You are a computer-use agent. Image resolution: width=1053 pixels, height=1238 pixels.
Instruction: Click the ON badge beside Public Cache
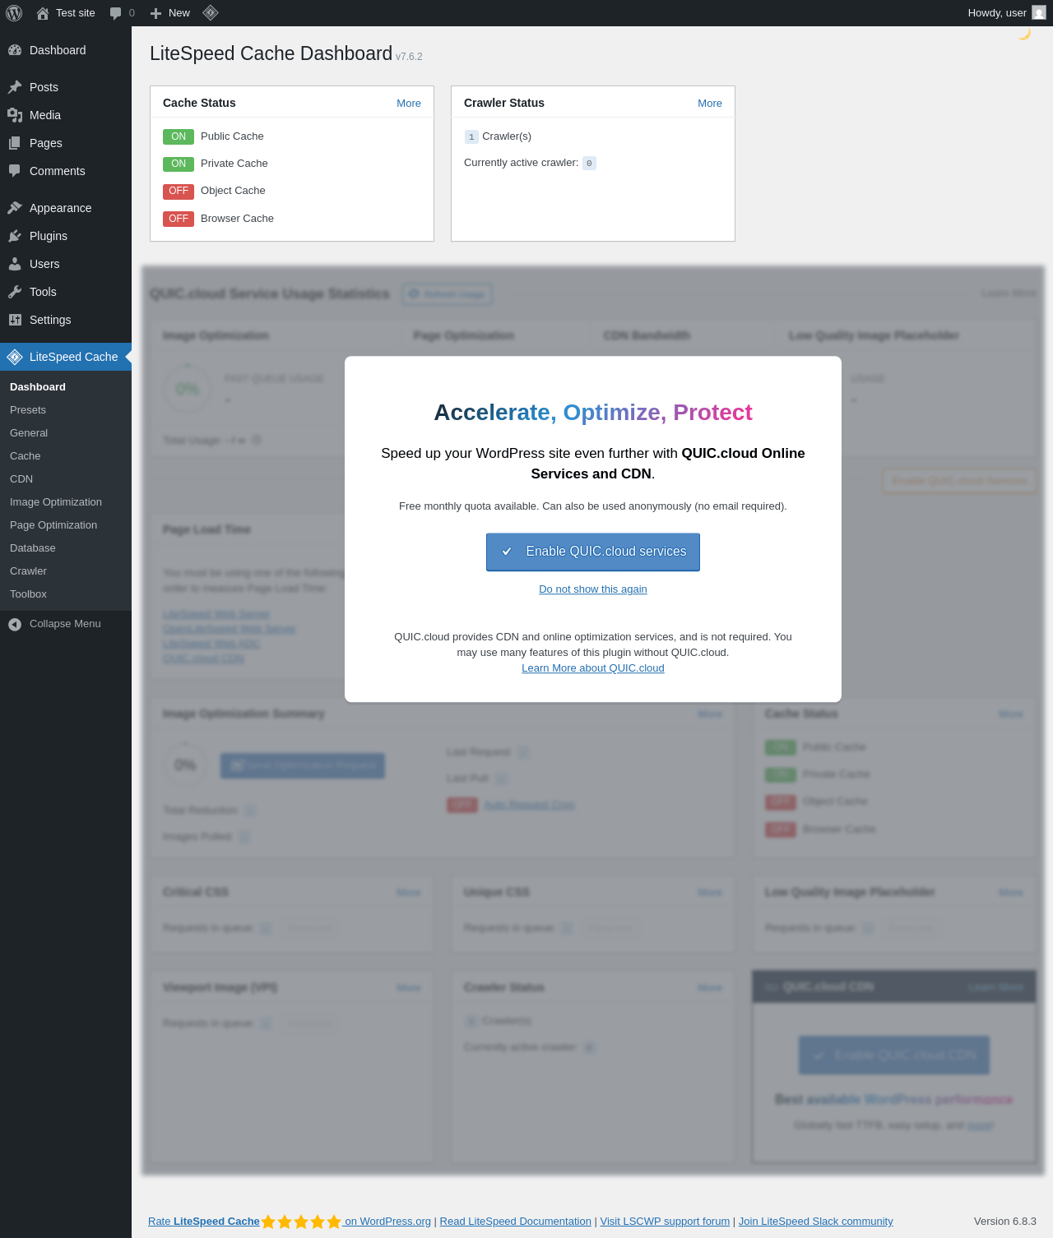tap(179, 136)
